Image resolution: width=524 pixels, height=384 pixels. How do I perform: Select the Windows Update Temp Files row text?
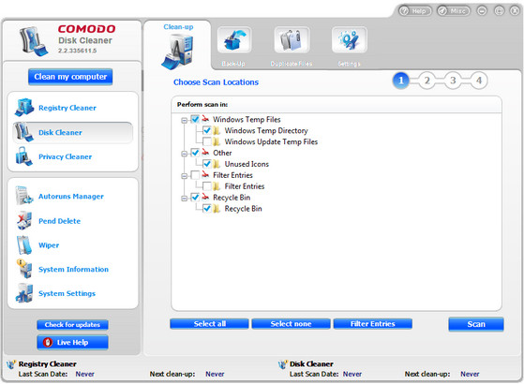pyautogui.click(x=271, y=142)
